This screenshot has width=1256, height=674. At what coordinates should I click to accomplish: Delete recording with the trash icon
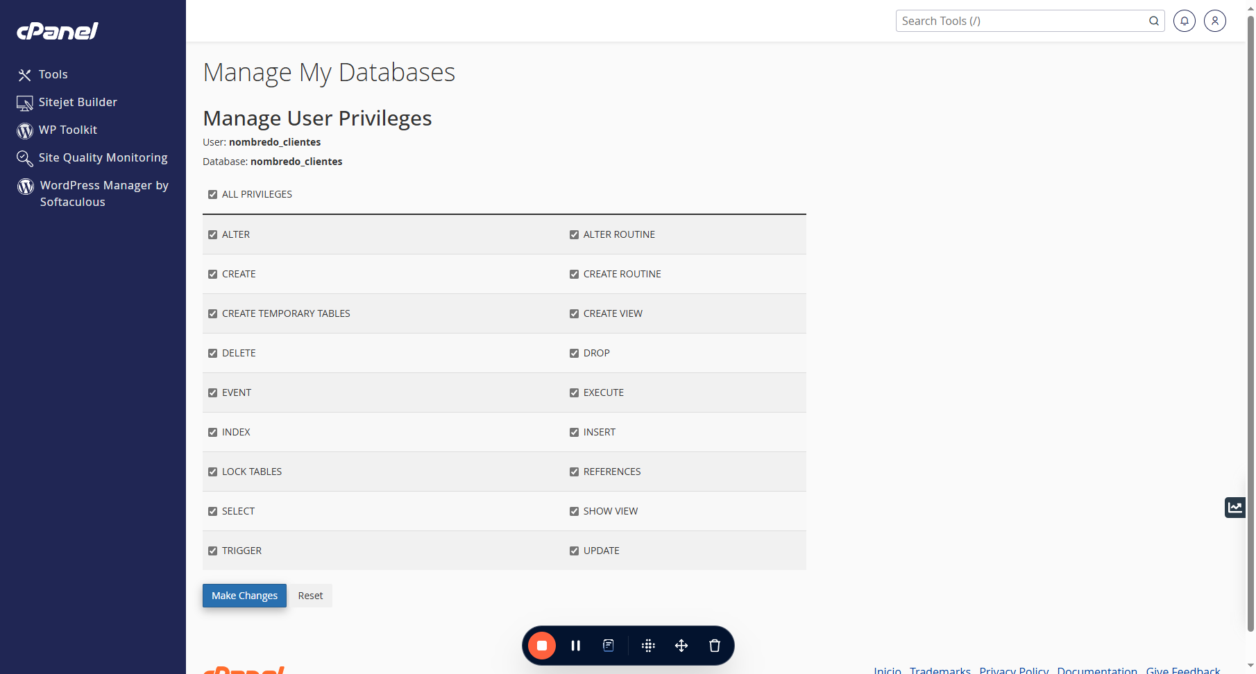coord(715,646)
